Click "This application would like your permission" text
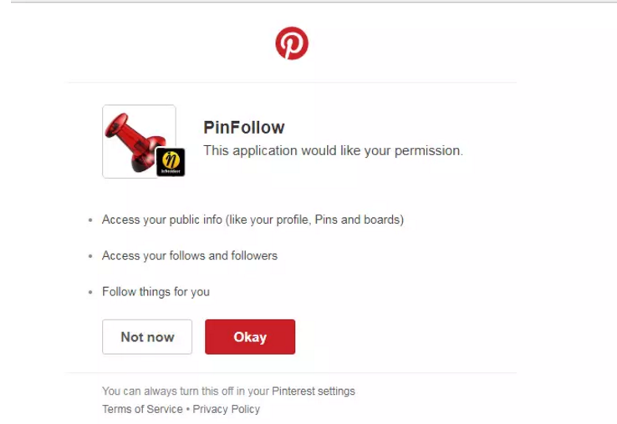Screen dimensions: 617x424 tap(333, 151)
